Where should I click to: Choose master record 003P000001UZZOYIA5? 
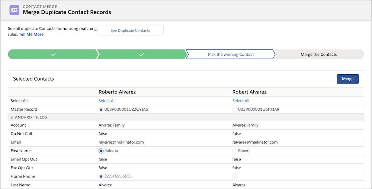[101, 110]
